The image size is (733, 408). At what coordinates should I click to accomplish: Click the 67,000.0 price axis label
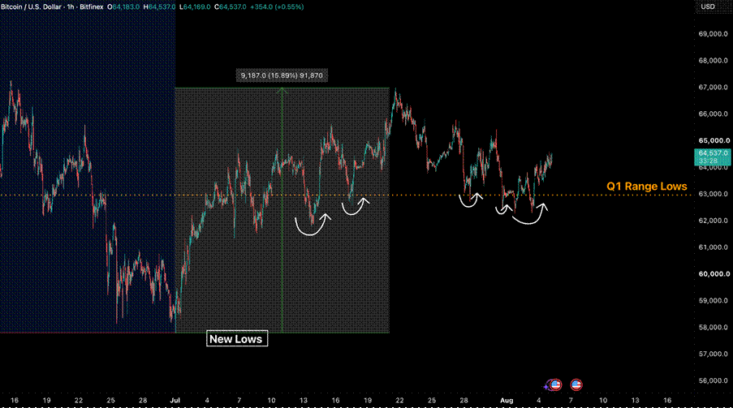(713, 87)
